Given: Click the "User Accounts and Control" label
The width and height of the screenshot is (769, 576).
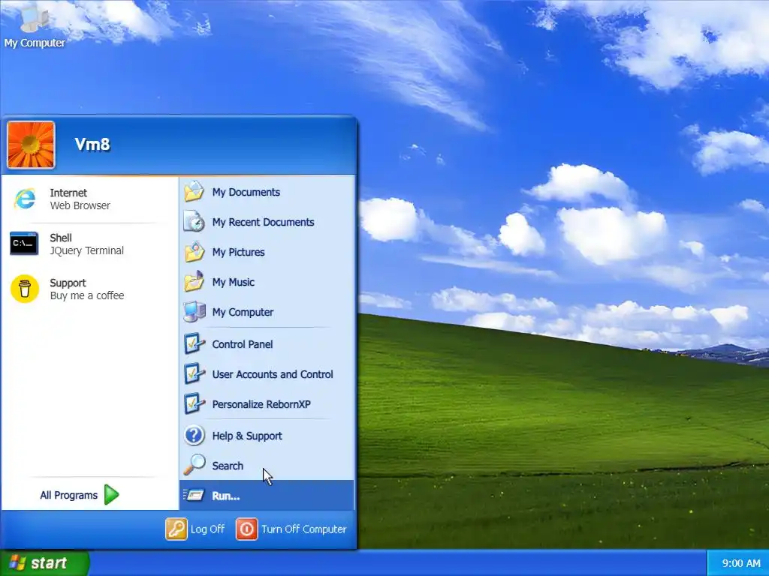Looking at the screenshot, I should (x=273, y=374).
